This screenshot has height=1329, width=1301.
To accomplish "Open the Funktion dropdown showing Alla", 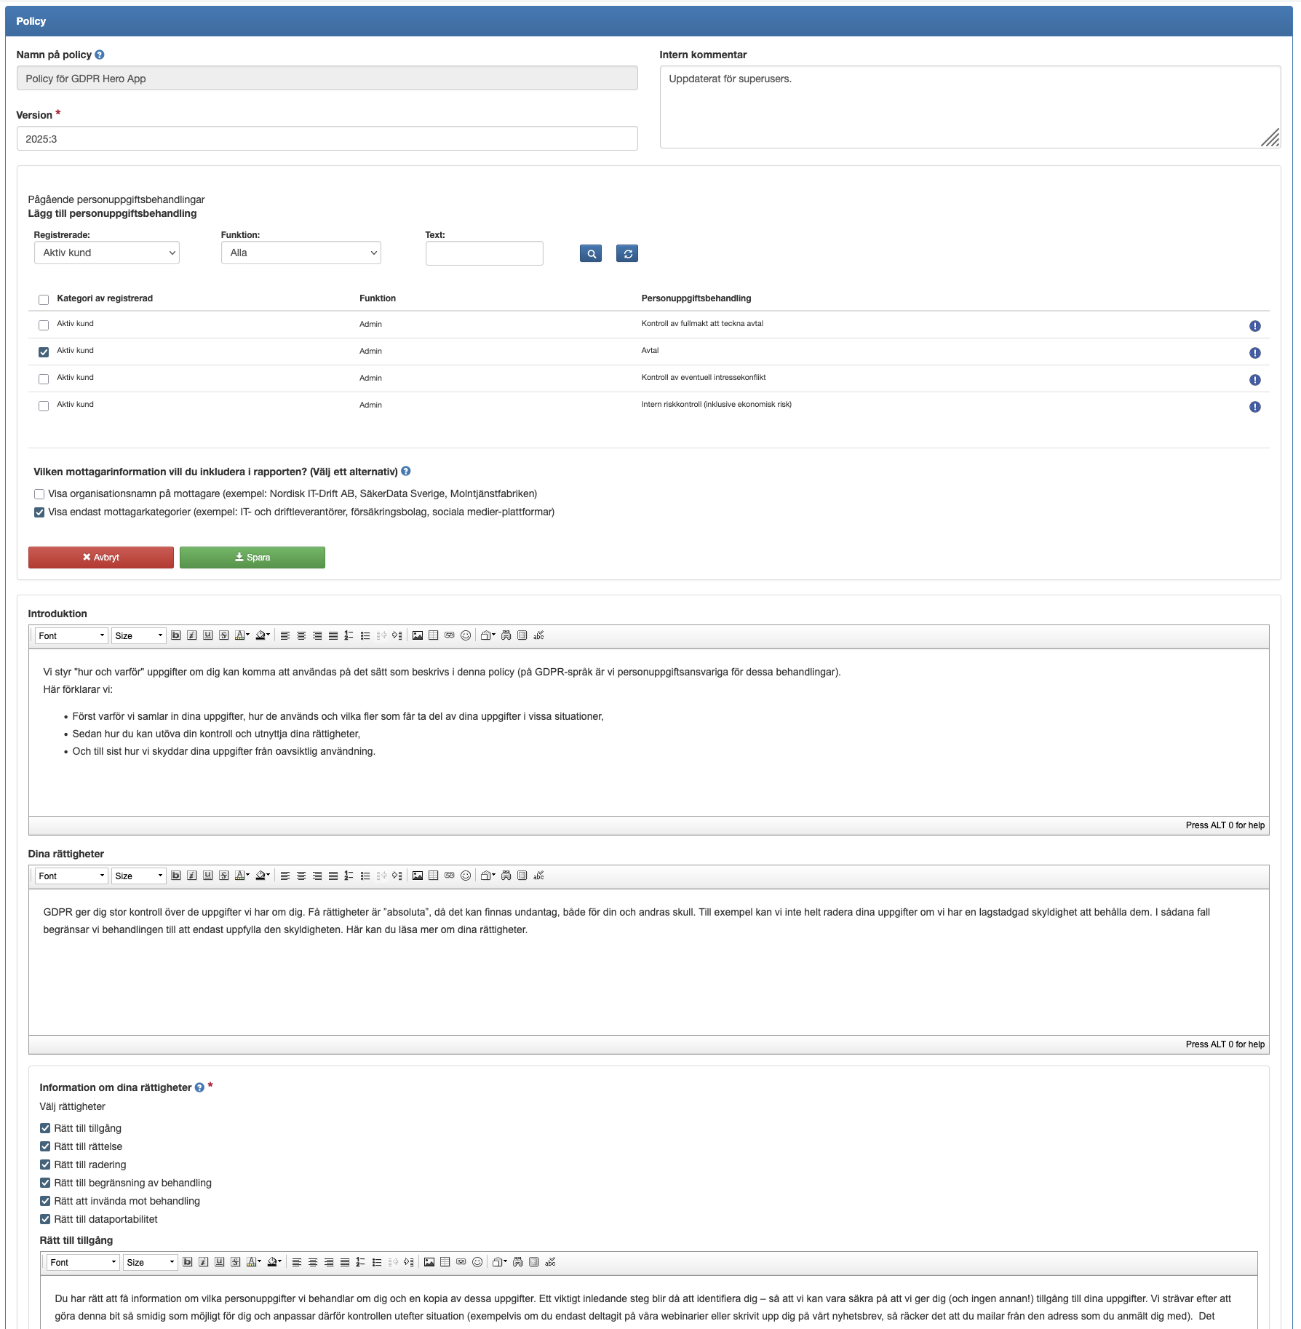I will point(301,253).
